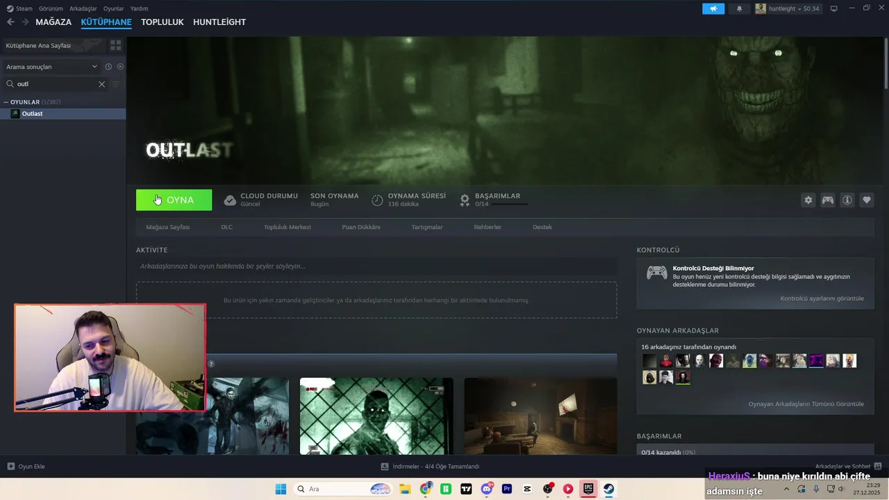Open İndirmeler downloads status

[431, 467]
